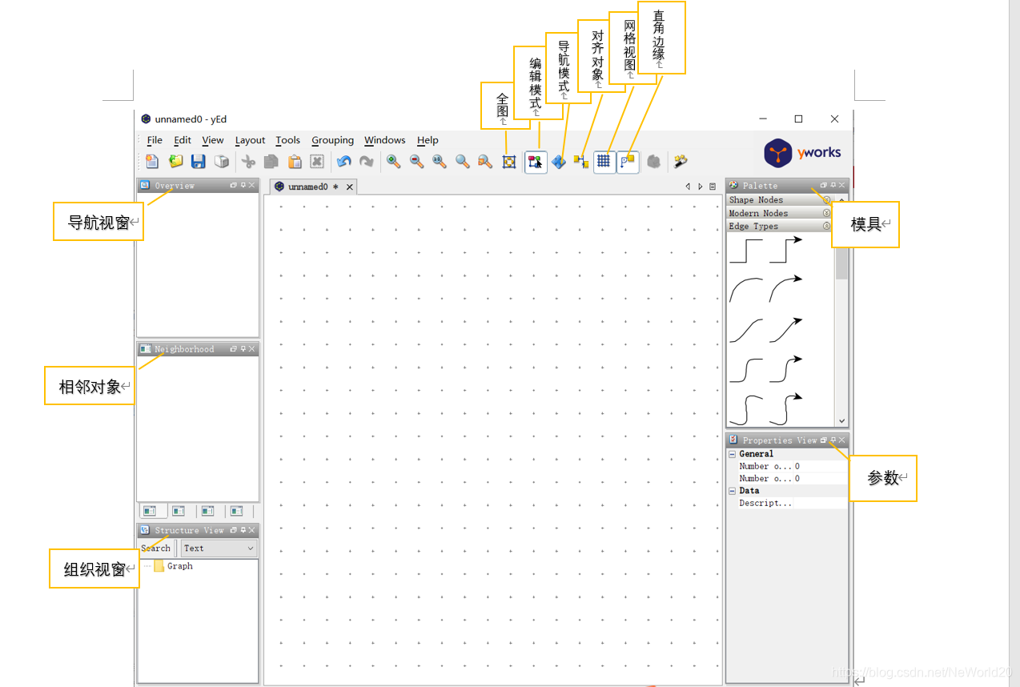Collapse the General properties group
Screen dimensions: 1020x687
point(733,454)
